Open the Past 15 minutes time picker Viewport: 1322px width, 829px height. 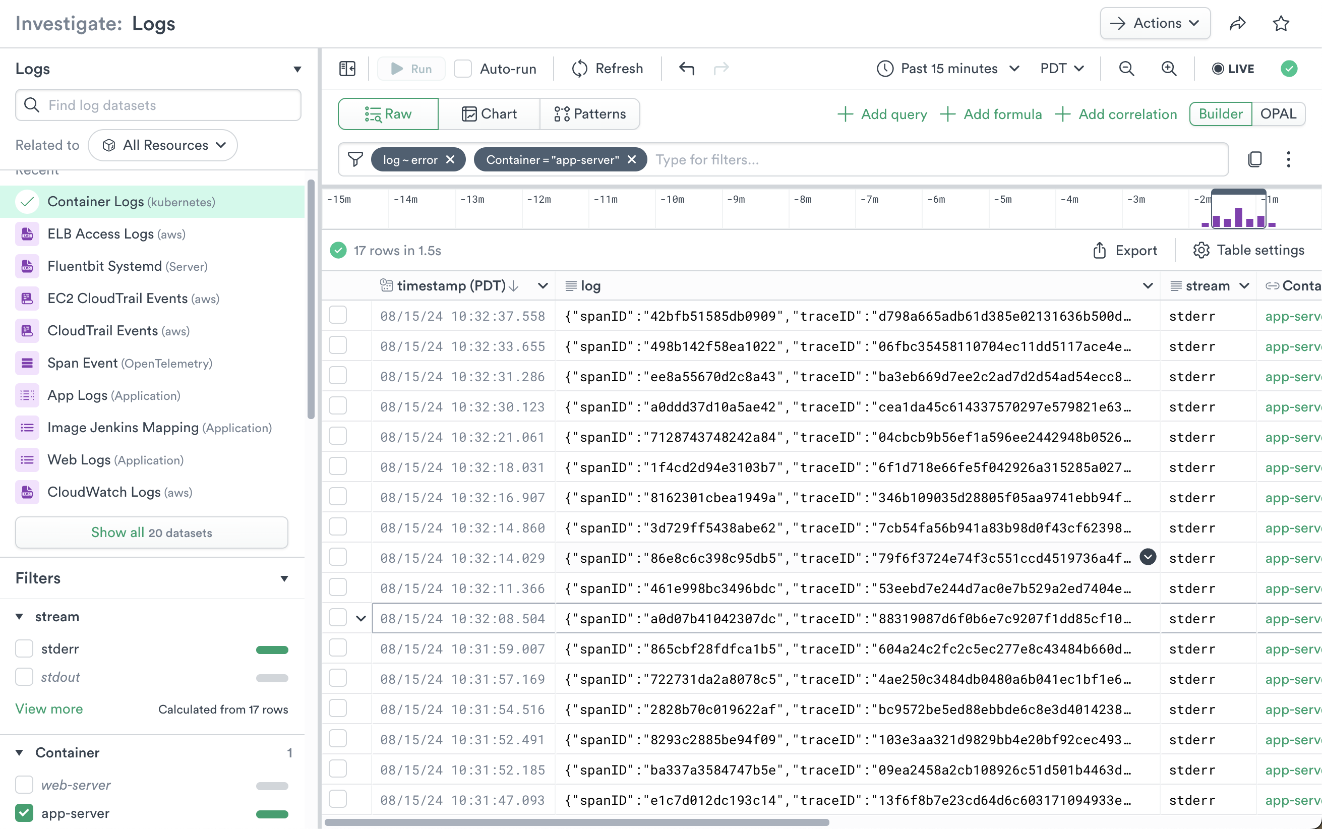(948, 69)
